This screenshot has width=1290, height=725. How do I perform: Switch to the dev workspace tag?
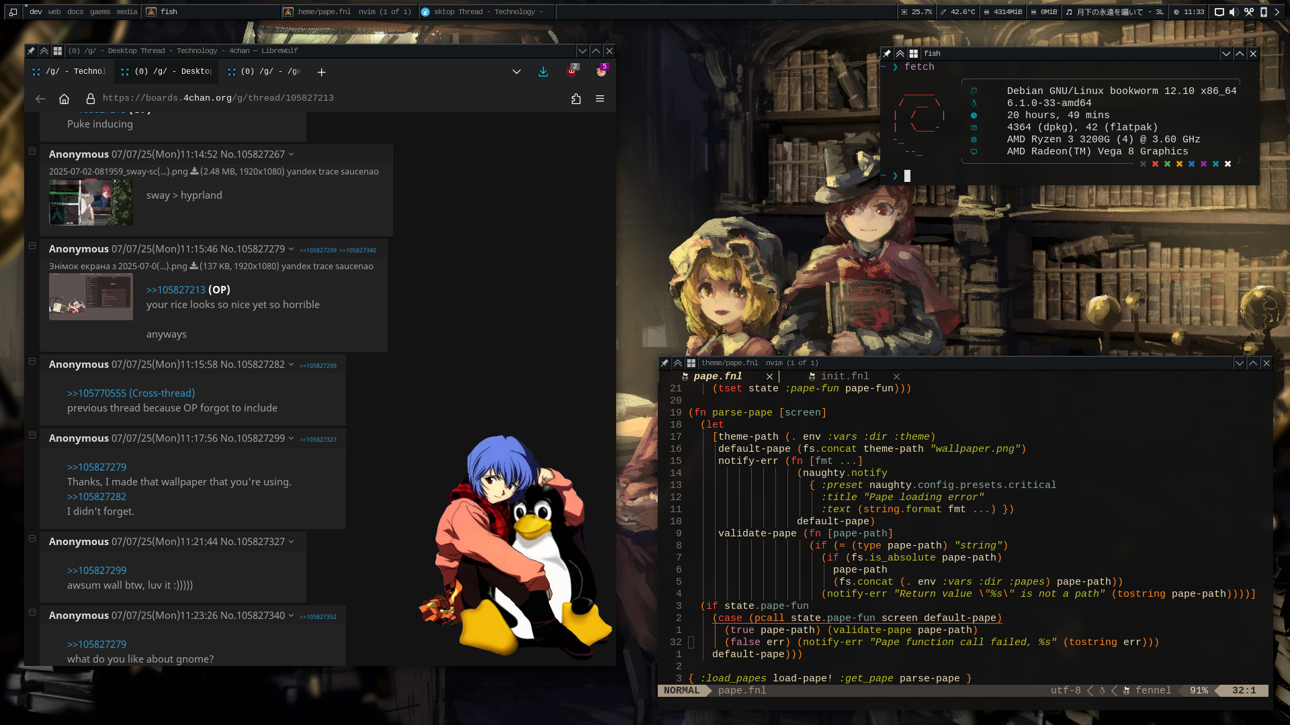pos(36,11)
